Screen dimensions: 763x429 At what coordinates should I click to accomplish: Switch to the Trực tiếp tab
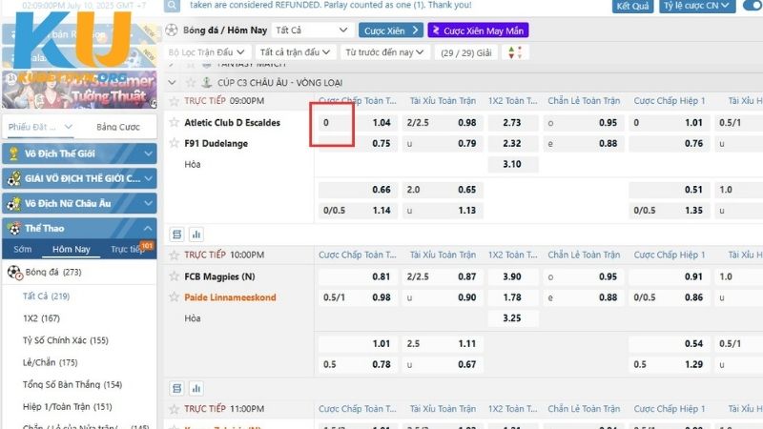pyautogui.click(x=127, y=249)
